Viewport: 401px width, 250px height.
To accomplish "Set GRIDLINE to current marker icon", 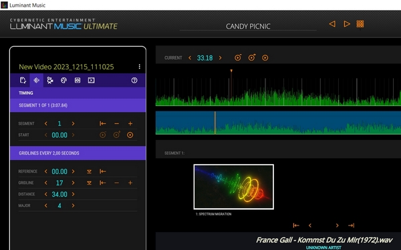I will click(x=90, y=183).
